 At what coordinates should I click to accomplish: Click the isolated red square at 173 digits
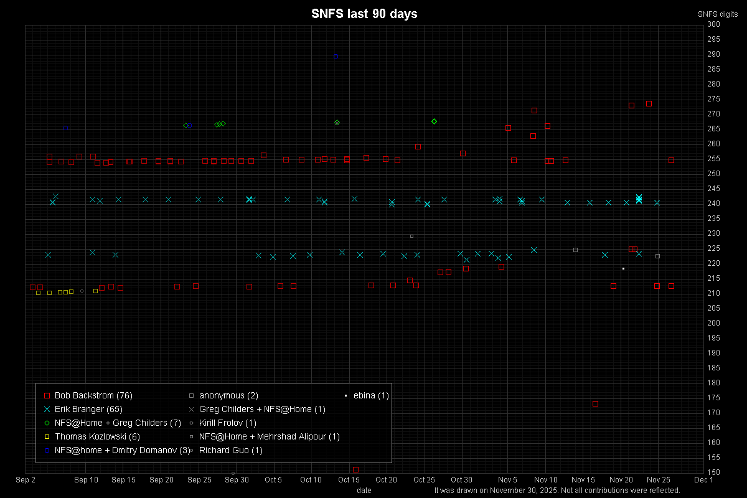click(595, 403)
